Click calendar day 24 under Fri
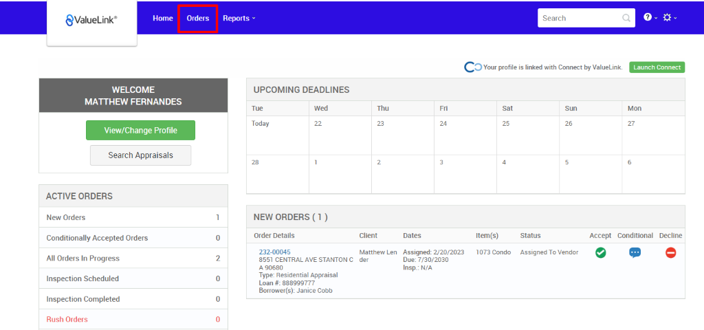This screenshot has width=704, height=330. coord(465,135)
